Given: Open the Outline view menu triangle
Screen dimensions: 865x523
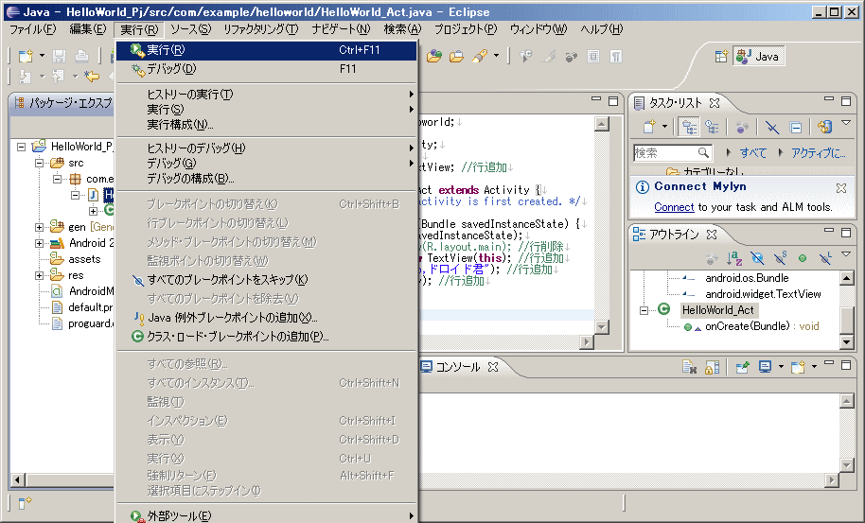Looking at the screenshot, I should (x=846, y=254).
